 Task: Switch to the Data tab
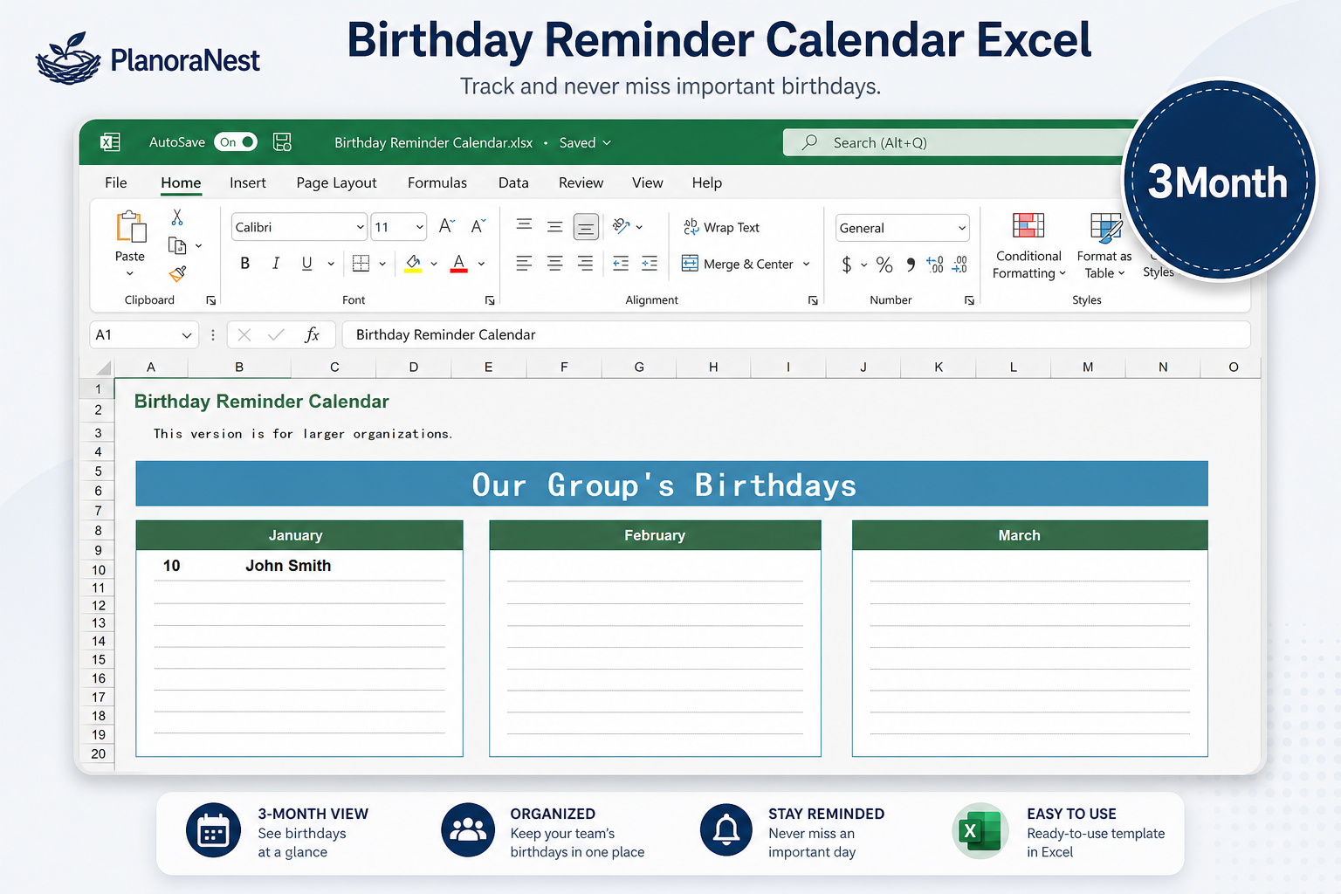point(513,182)
